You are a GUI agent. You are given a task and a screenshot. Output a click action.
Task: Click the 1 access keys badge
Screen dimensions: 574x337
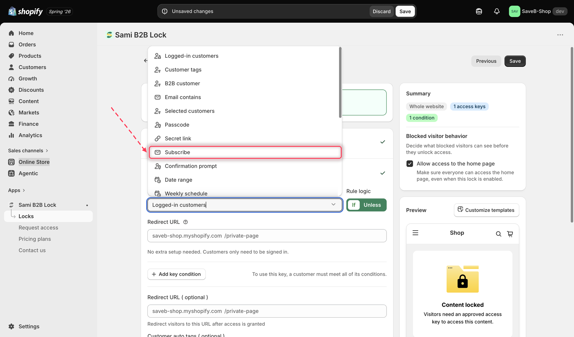coord(469,106)
